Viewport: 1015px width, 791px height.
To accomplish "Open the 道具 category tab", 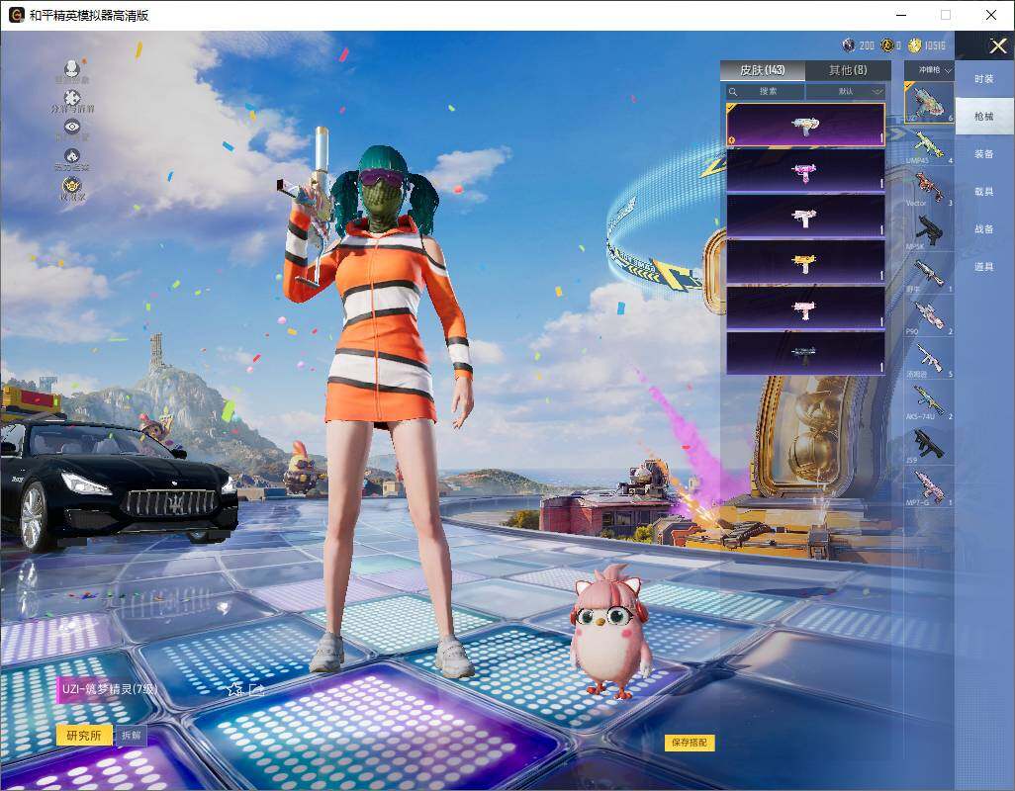I will point(984,267).
